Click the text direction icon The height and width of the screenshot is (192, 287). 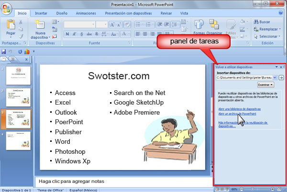[184, 22]
